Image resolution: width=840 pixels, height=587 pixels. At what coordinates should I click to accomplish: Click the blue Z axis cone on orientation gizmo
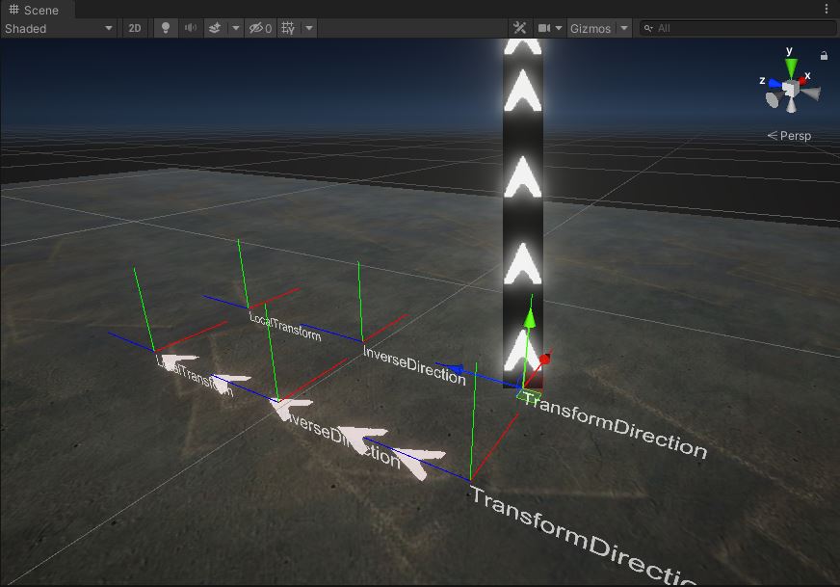(775, 82)
